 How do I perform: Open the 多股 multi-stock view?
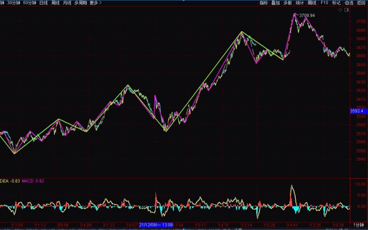pos(288,3)
